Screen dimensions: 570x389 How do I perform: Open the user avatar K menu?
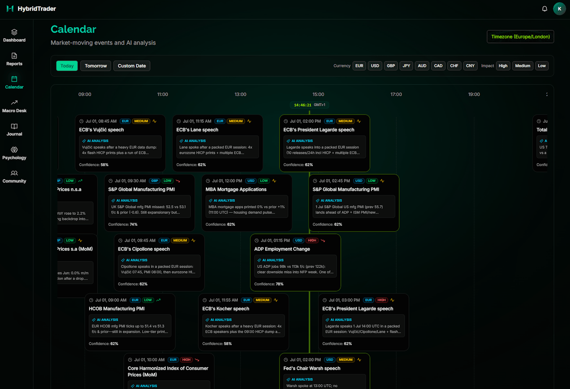[x=559, y=9]
